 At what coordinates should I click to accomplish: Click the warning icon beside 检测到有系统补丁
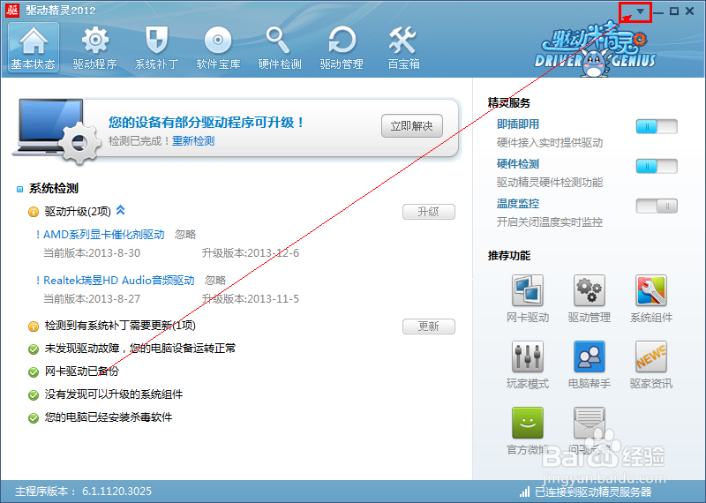click(x=34, y=326)
